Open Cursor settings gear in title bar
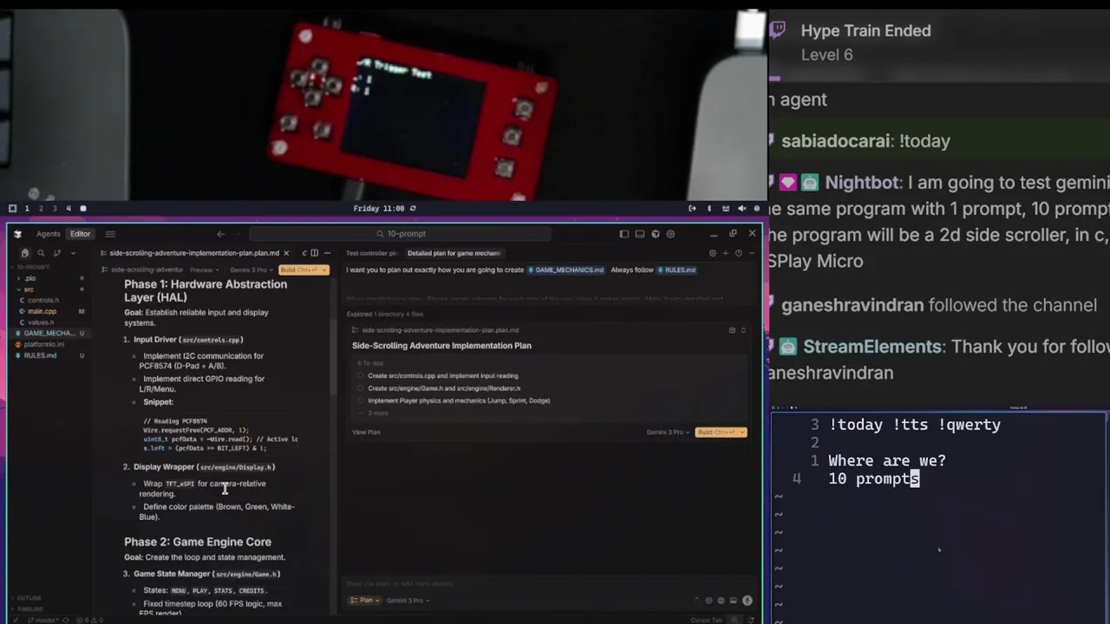Screen dimensions: 1110x624 click(x=671, y=234)
